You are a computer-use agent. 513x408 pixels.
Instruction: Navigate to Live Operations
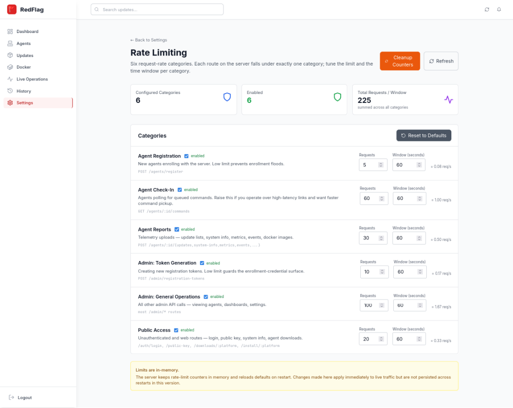[38, 79]
